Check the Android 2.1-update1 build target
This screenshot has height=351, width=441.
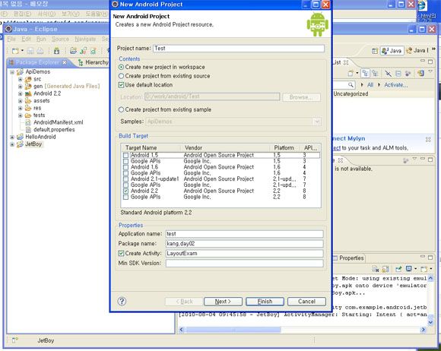click(x=125, y=179)
